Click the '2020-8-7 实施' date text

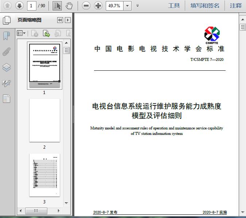[215, 212]
